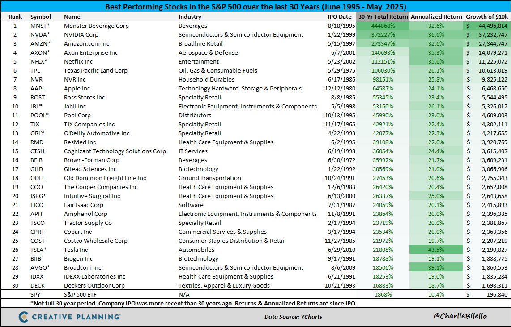Click O'Reilly Automotive Inc name cell
Viewport: 511px width, 327px height.
97,133
